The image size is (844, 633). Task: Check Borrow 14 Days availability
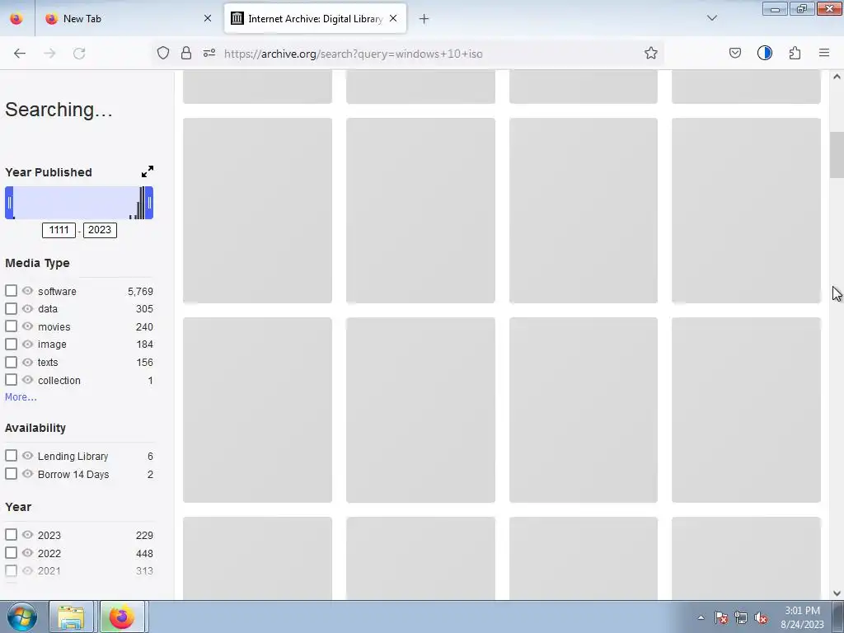click(x=11, y=474)
